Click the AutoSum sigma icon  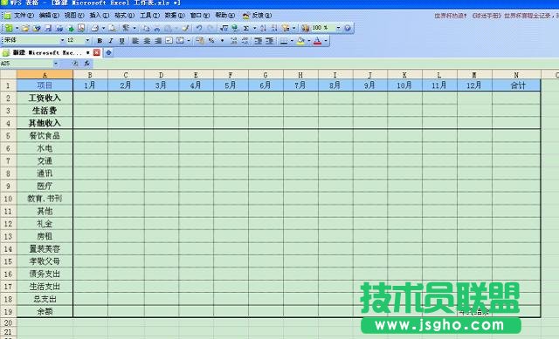click(x=246, y=28)
